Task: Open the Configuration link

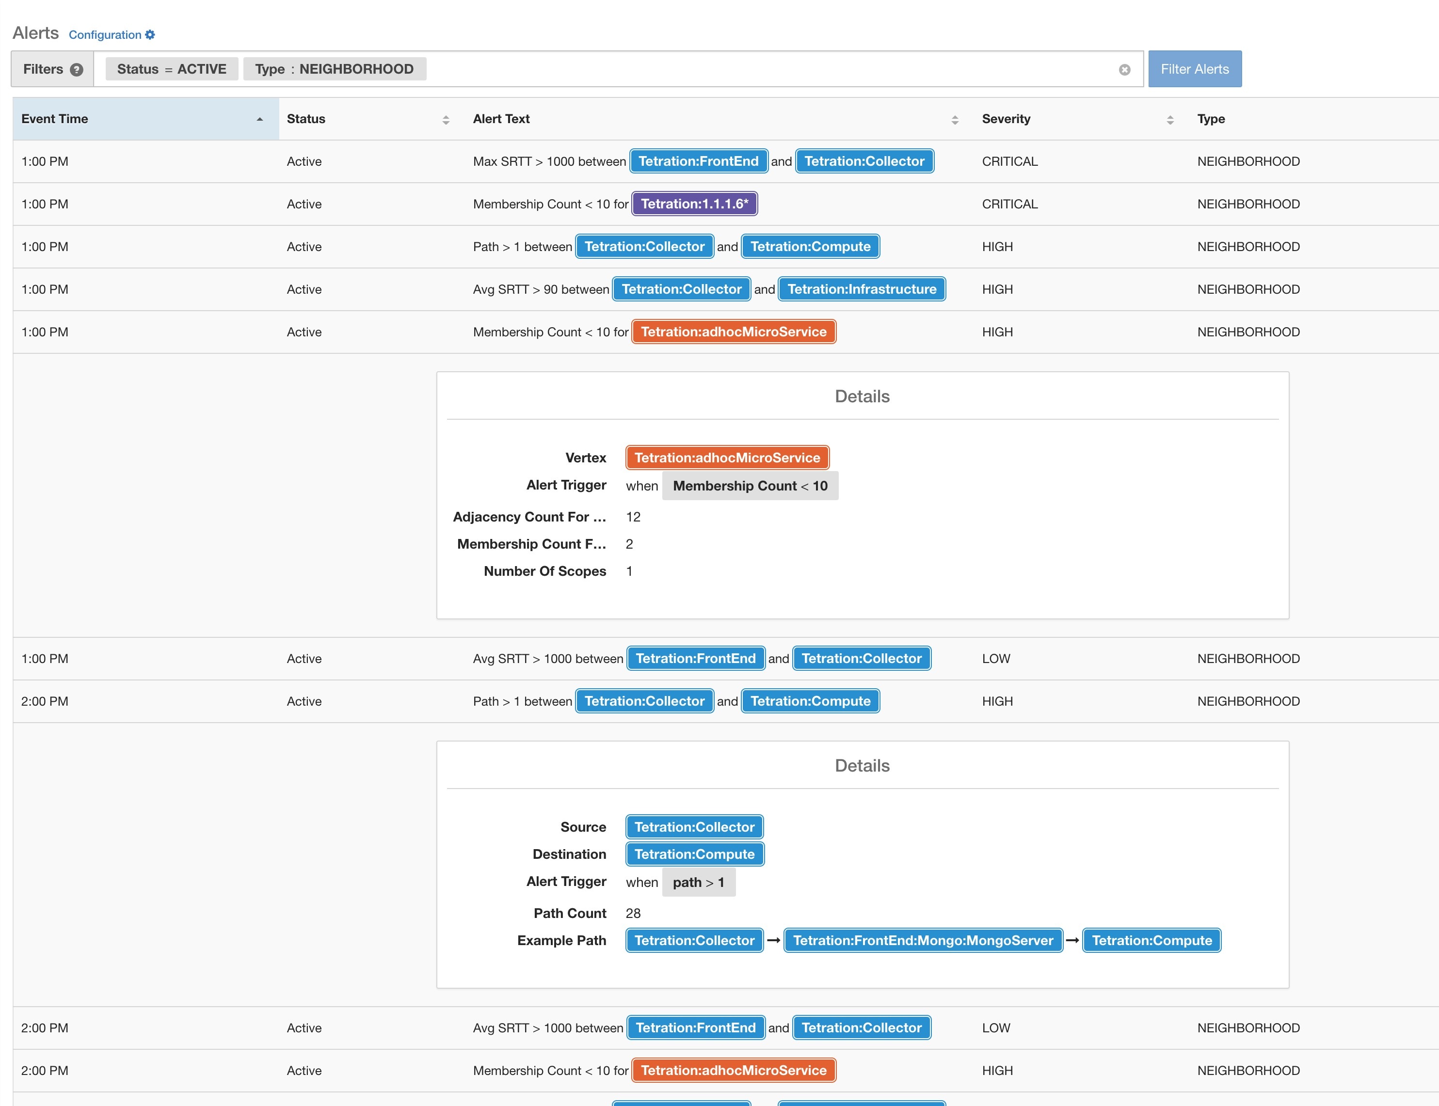Action: (105, 35)
